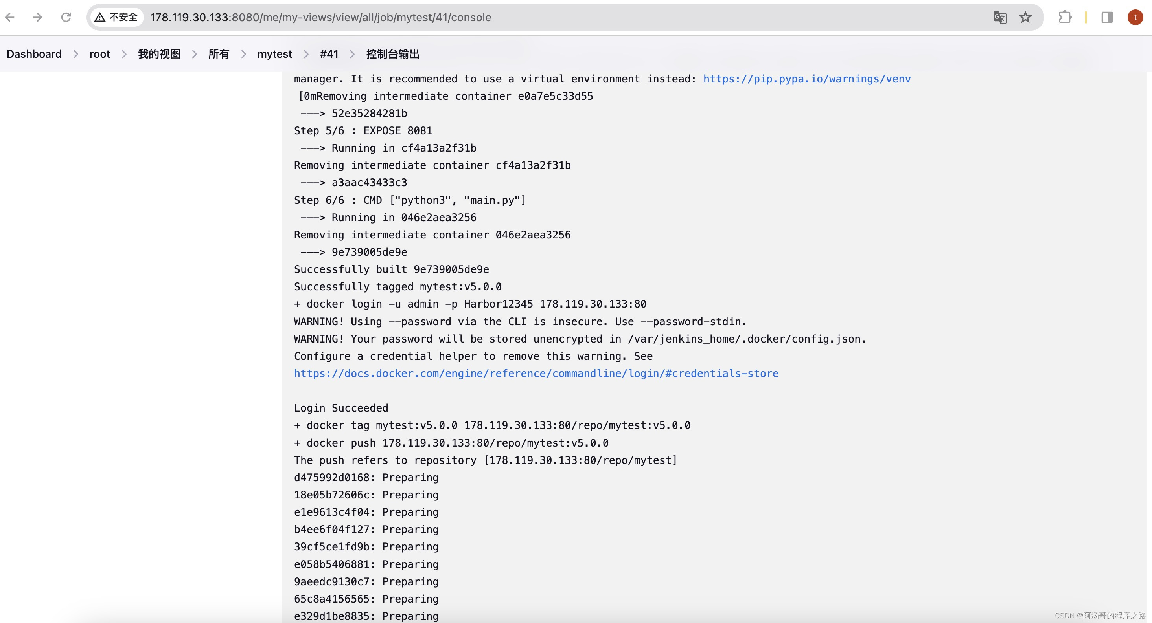Viewport: 1152px width, 623px height.
Task: Click the 'WARNING! Using --password' line
Action: point(520,321)
